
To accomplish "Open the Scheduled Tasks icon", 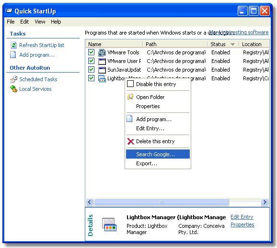I will 13,79.
